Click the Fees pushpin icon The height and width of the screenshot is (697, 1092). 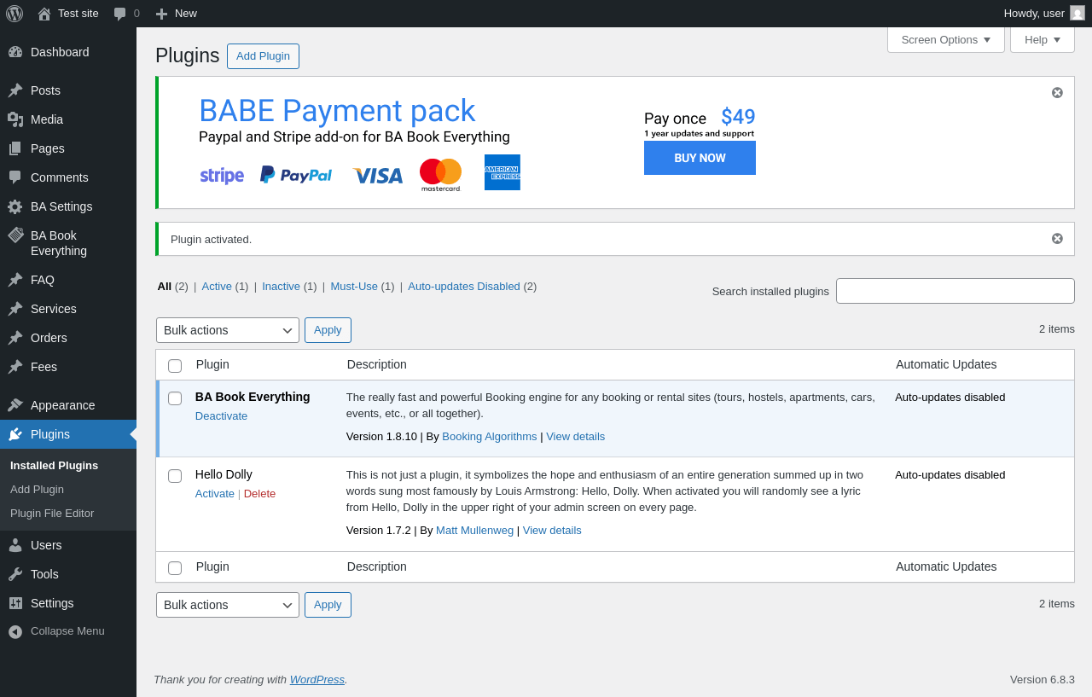click(15, 367)
